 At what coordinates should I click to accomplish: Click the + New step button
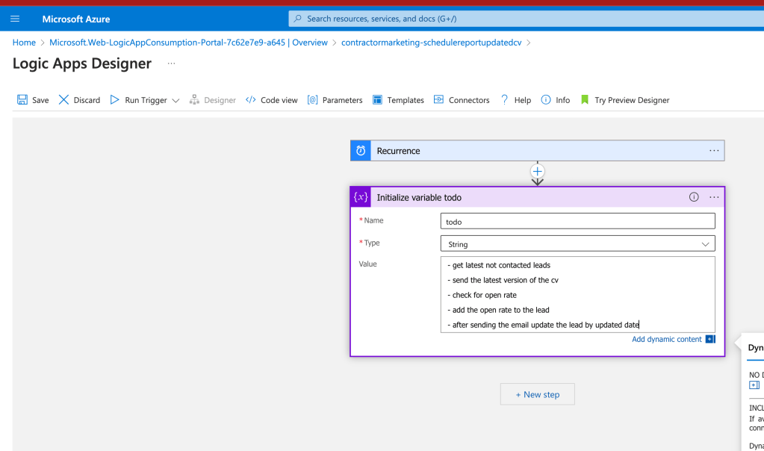[538, 394]
